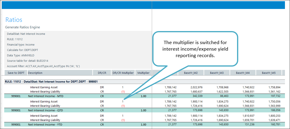The width and height of the screenshot is (290, 129).
Task: Click the value 1,561,162
Action: pos(274,91)
